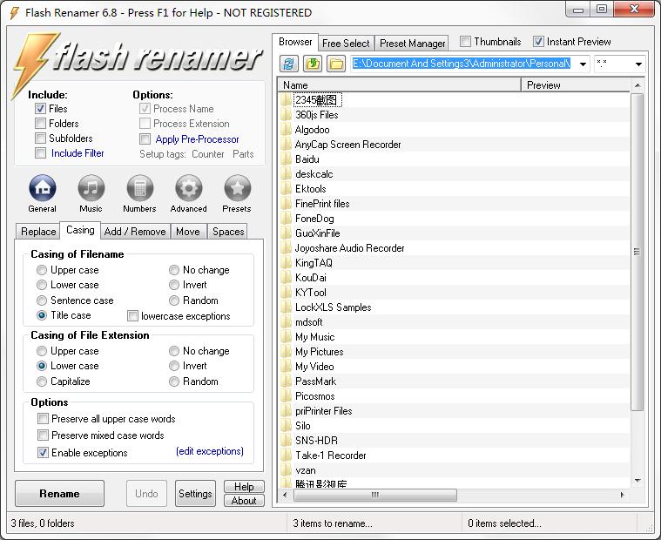Viewport: 661px width, 540px height.
Task: Disable the Instant Preview checkbox
Action: [x=538, y=42]
